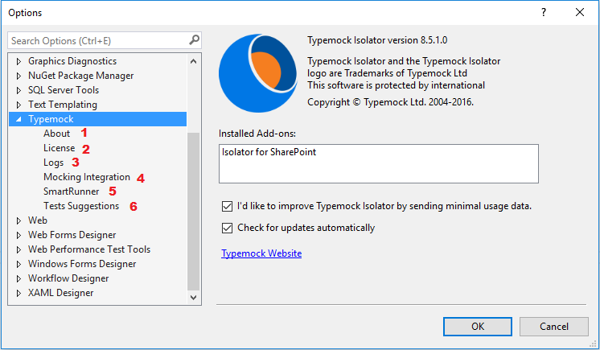This screenshot has width=600, height=350.
Task: Expand the SQL Server Tools node
Action: point(18,90)
